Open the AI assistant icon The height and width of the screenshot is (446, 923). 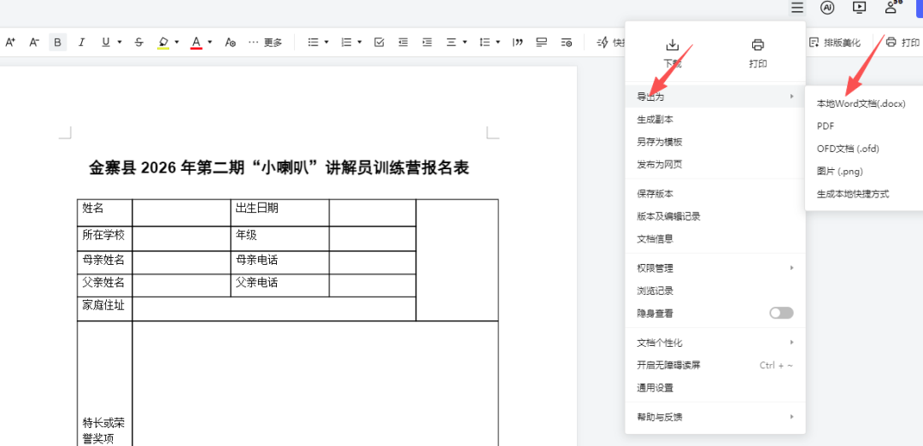click(827, 8)
